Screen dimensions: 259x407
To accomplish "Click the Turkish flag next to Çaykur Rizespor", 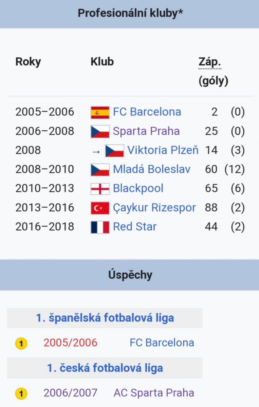I will point(100,208).
